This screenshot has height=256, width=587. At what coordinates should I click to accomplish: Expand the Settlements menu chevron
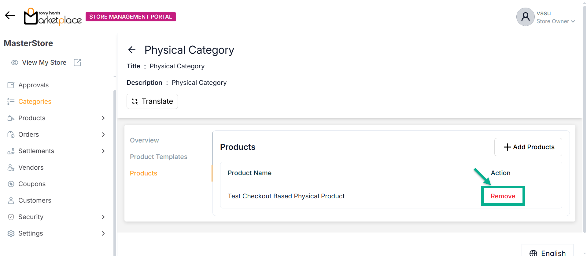point(103,151)
